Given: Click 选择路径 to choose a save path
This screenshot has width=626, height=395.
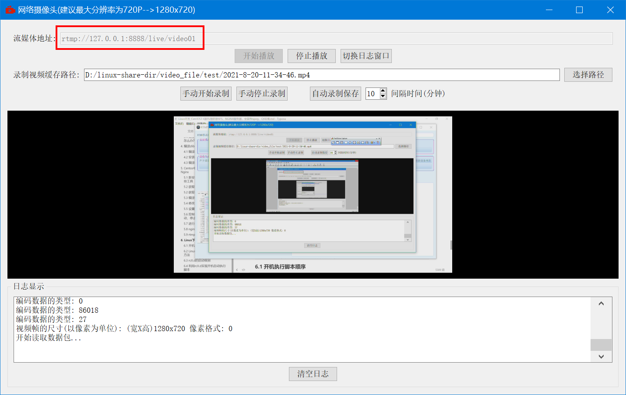Looking at the screenshot, I should click(x=588, y=74).
